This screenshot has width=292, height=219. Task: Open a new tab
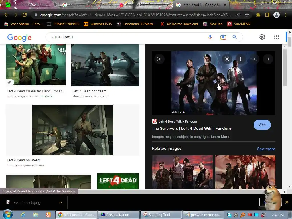[x=236, y=5]
